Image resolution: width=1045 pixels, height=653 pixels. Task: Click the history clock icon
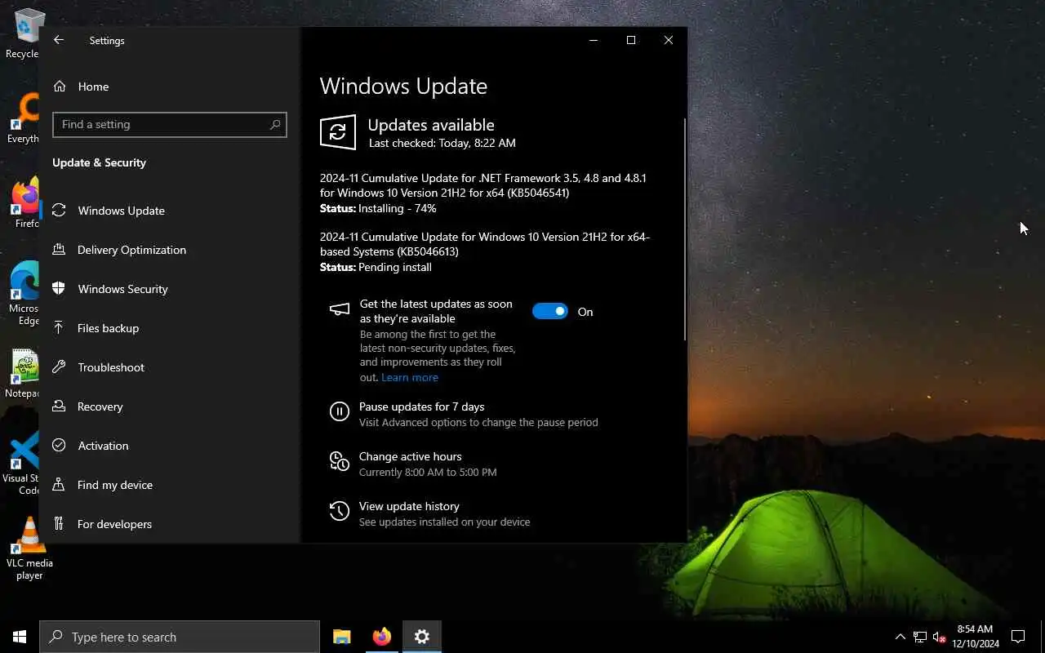(x=339, y=511)
